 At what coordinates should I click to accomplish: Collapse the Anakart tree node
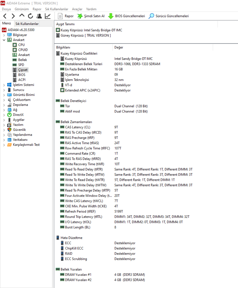[x=4, y=40]
